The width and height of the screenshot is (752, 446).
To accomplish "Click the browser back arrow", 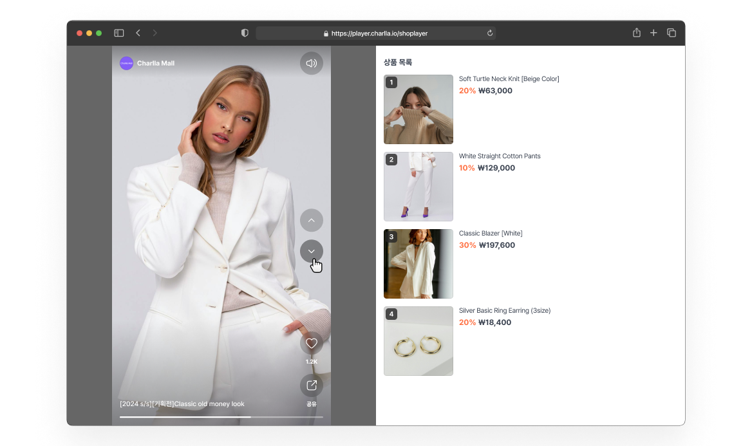I will click(x=138, y=33).
